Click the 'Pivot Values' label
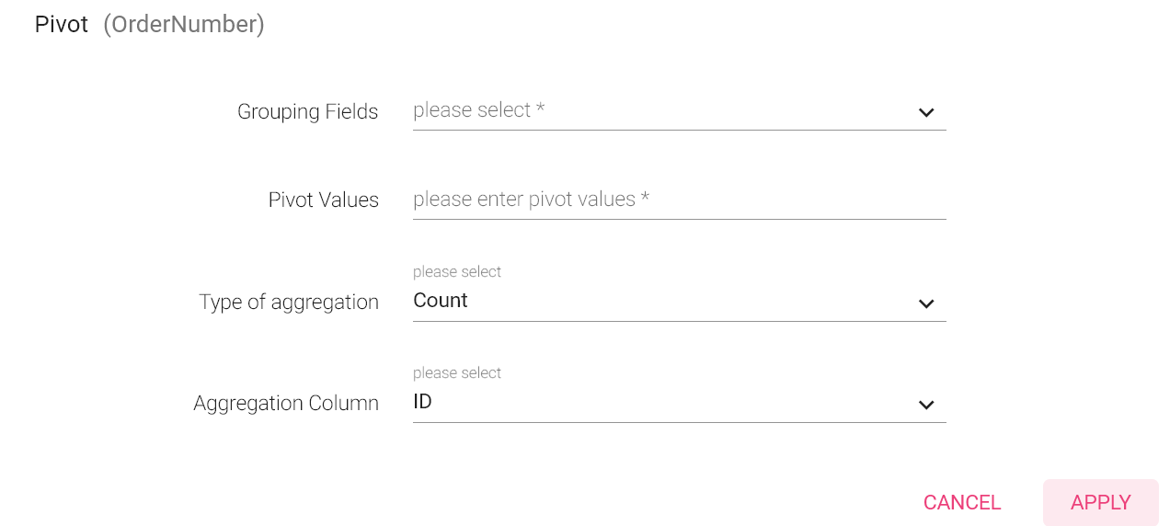1170x526 pixels. coord(323,200)
